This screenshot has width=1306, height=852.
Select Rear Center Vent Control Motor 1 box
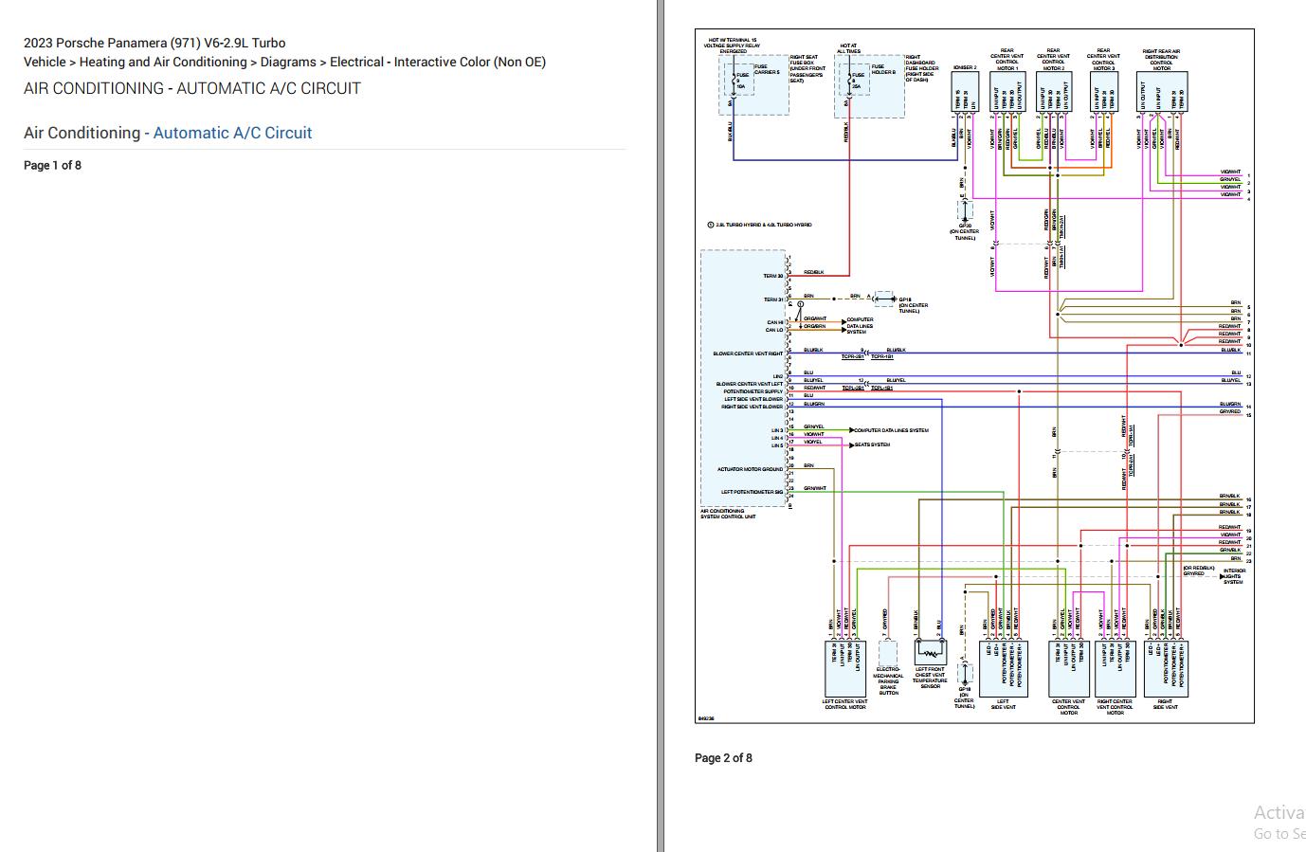pos(1007,94)
